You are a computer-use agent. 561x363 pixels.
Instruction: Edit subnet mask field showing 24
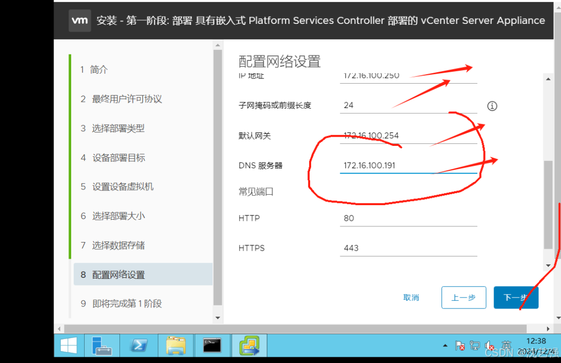409,105
